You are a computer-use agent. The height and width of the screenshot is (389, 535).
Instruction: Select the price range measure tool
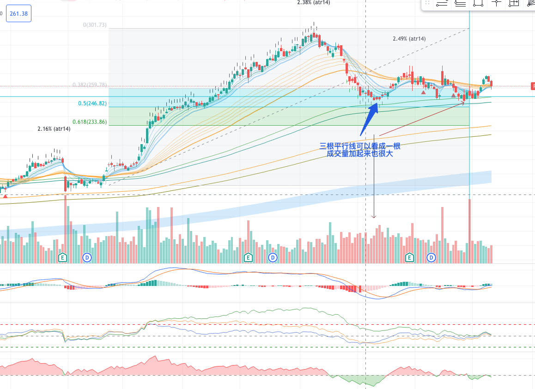coord(514,4)
